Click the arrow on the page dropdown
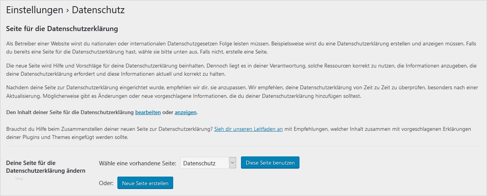487x196 pixels. point(232,163)
